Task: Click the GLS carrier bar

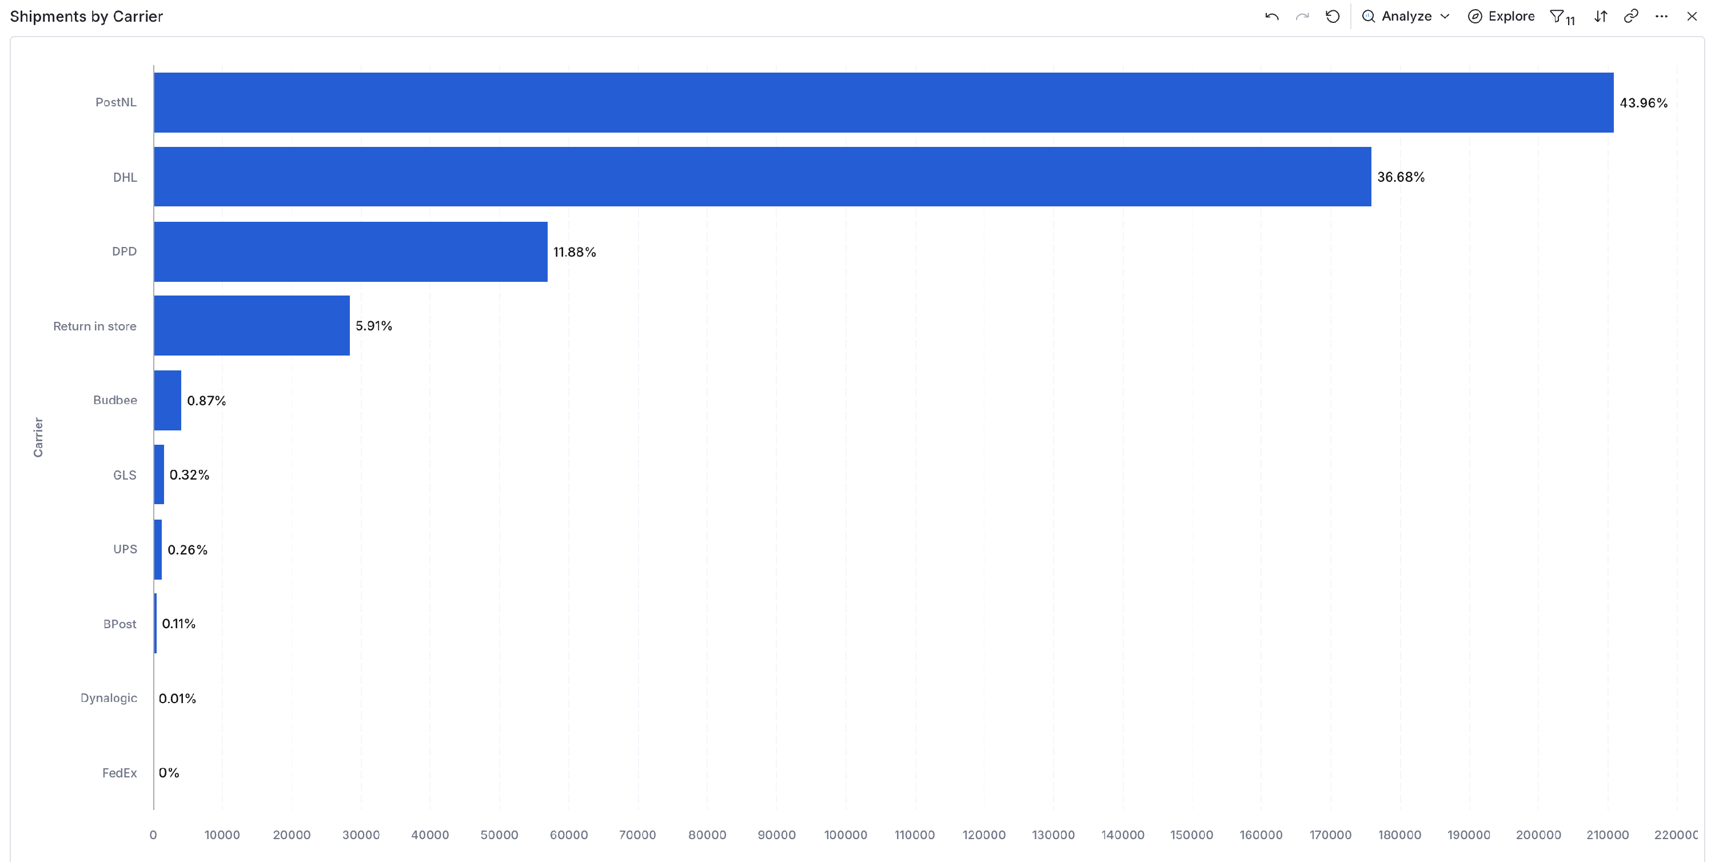Action: 158,474
